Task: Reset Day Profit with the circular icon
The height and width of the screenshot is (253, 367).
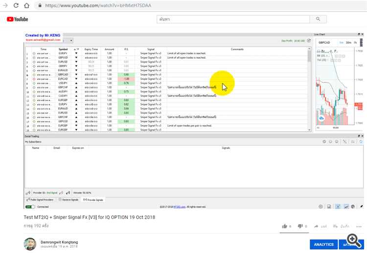Action: click(309, 41)
